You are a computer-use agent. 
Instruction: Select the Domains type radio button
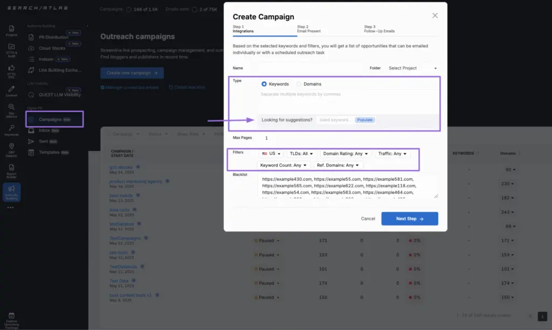pyautogui.click(x=299, y=84)
